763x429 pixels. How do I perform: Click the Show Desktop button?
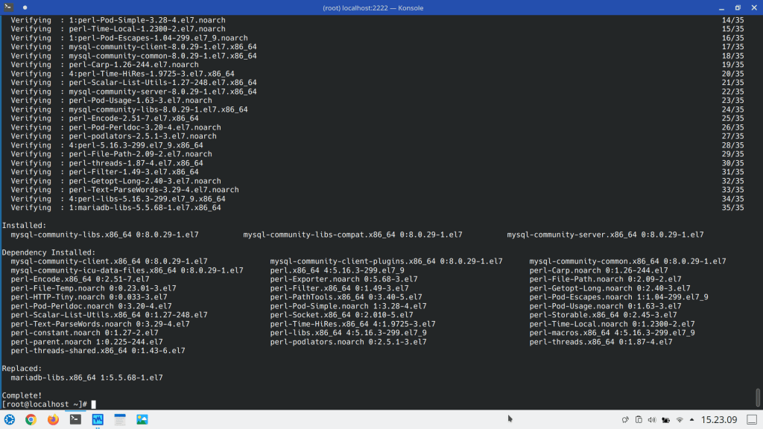pyautogui.click(x=752, y=420)
